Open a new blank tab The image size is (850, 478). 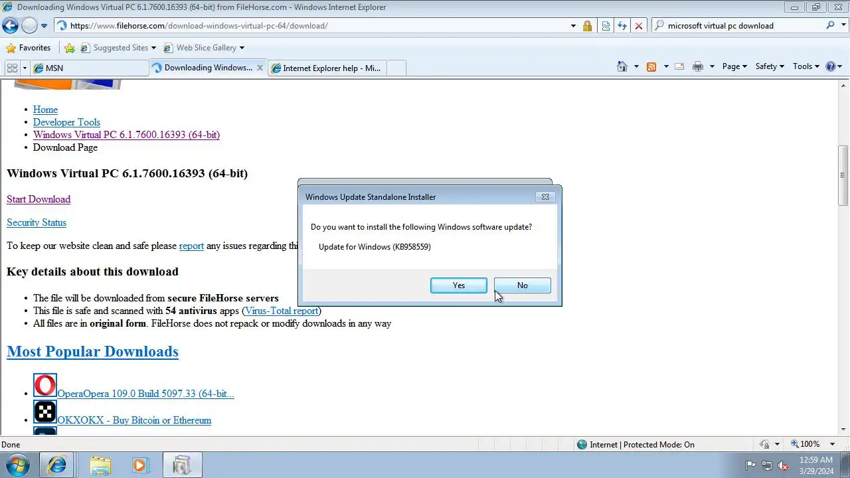(396, 68)
